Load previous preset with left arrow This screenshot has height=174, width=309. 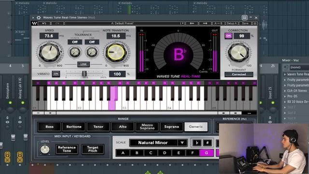192,23
